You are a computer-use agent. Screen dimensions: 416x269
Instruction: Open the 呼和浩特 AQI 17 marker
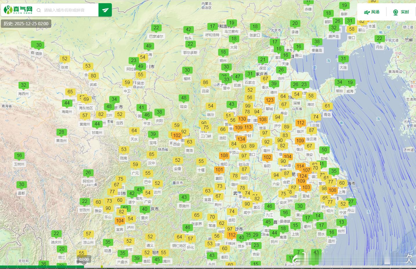[212, 27]
